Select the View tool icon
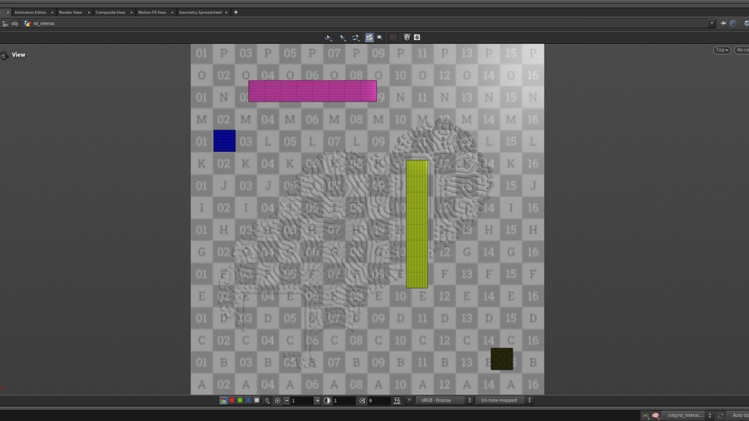This screenshot has width=749, height=421. pyautogui.click(x=5, y=55)
